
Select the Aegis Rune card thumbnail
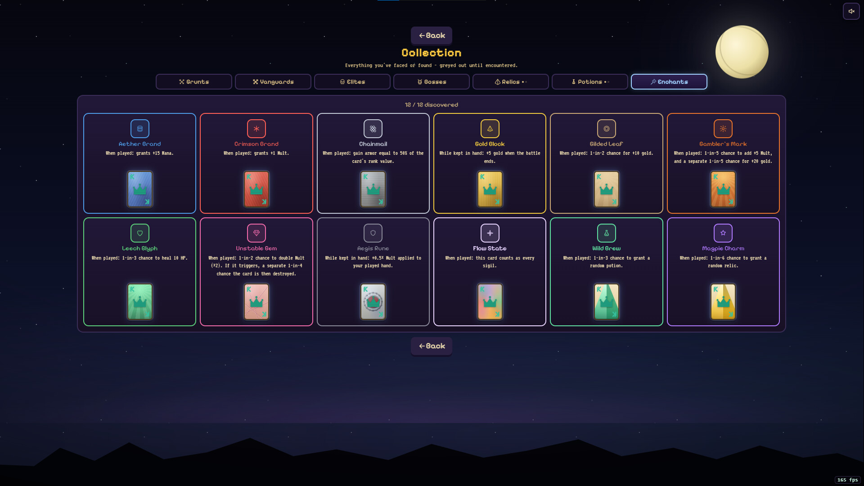373,301
